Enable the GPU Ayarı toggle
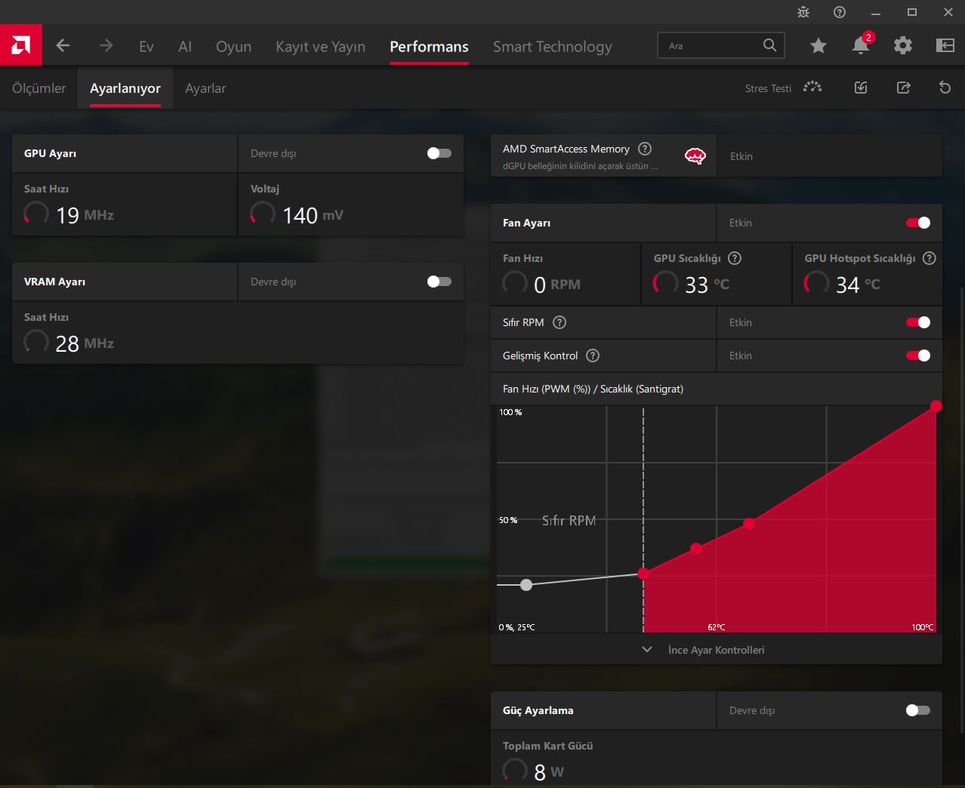 439,153
